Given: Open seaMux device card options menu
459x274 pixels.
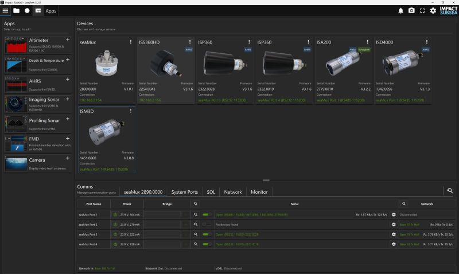Looking at the screenshot, I should (131, 42).
